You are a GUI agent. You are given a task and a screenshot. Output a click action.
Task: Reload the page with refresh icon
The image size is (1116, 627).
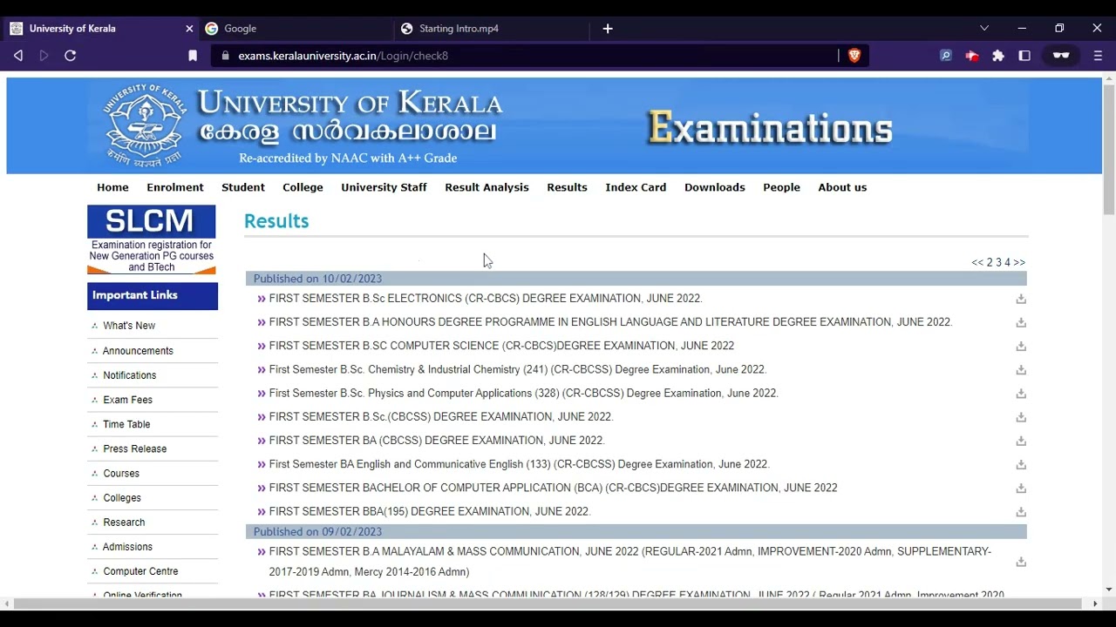71,56
